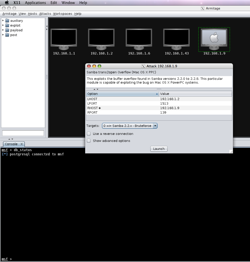Select the 192.168.1.2 host monitor icon
The image size is (250, 262).
pos(101,39)
